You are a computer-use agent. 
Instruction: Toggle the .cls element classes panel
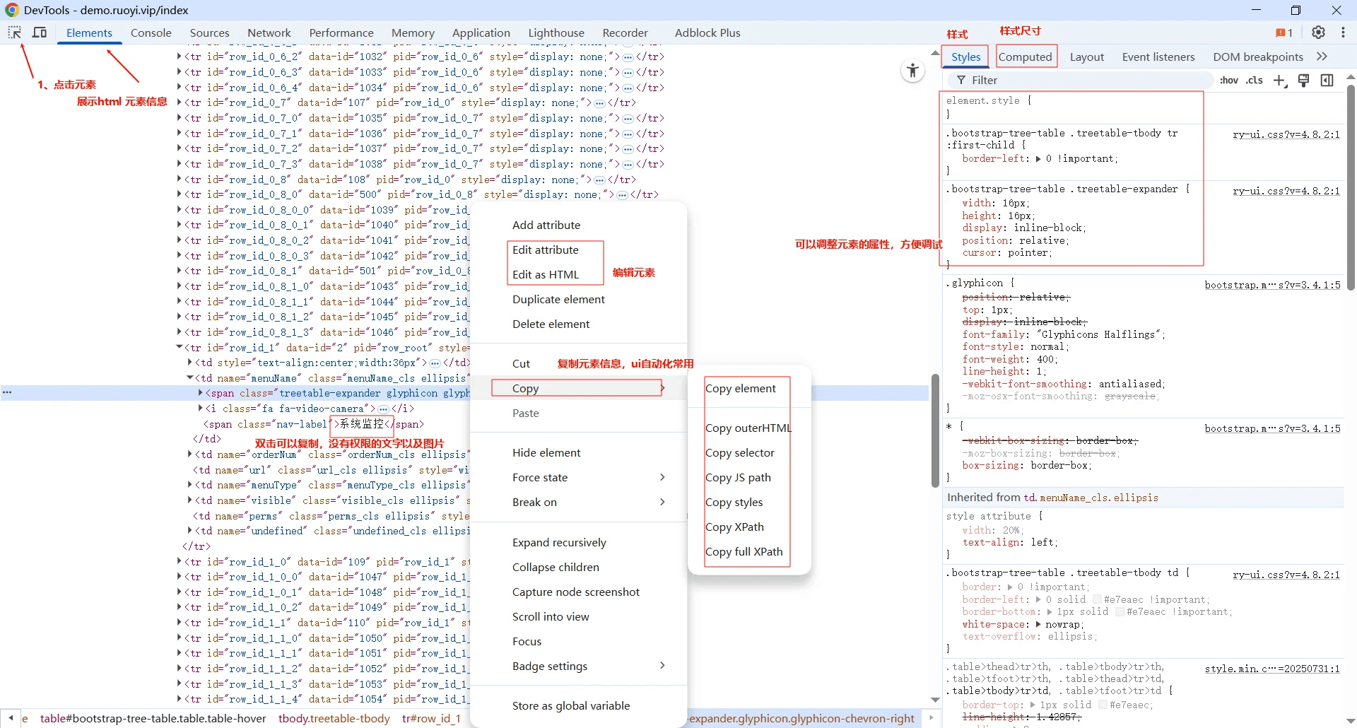(1255, 81)
